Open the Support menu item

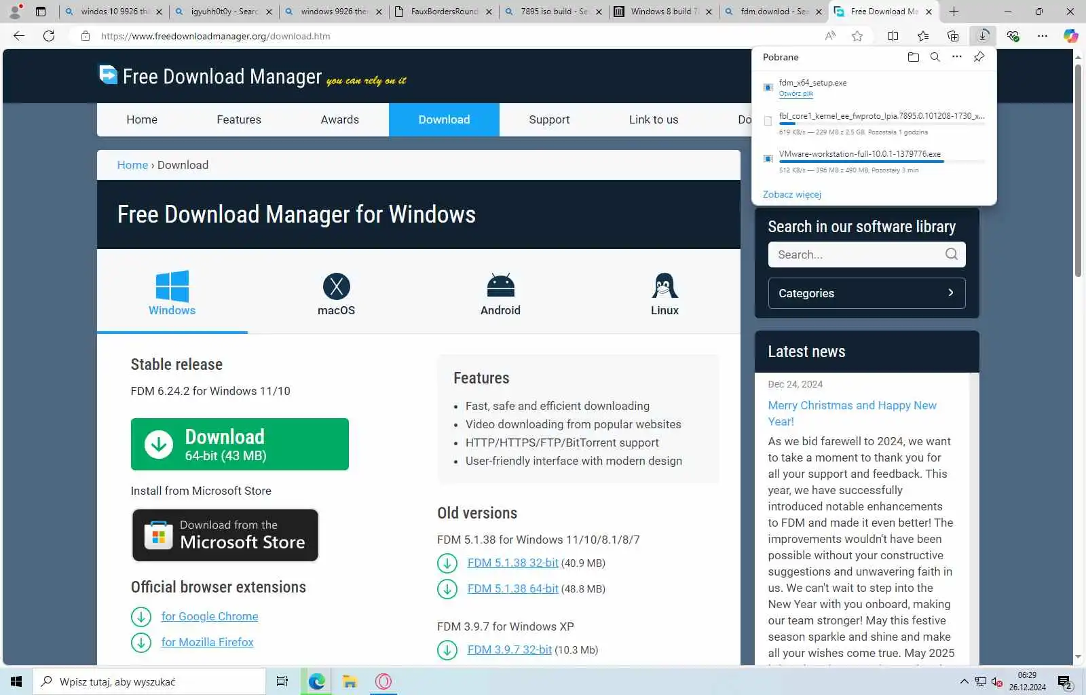point(549,119)
